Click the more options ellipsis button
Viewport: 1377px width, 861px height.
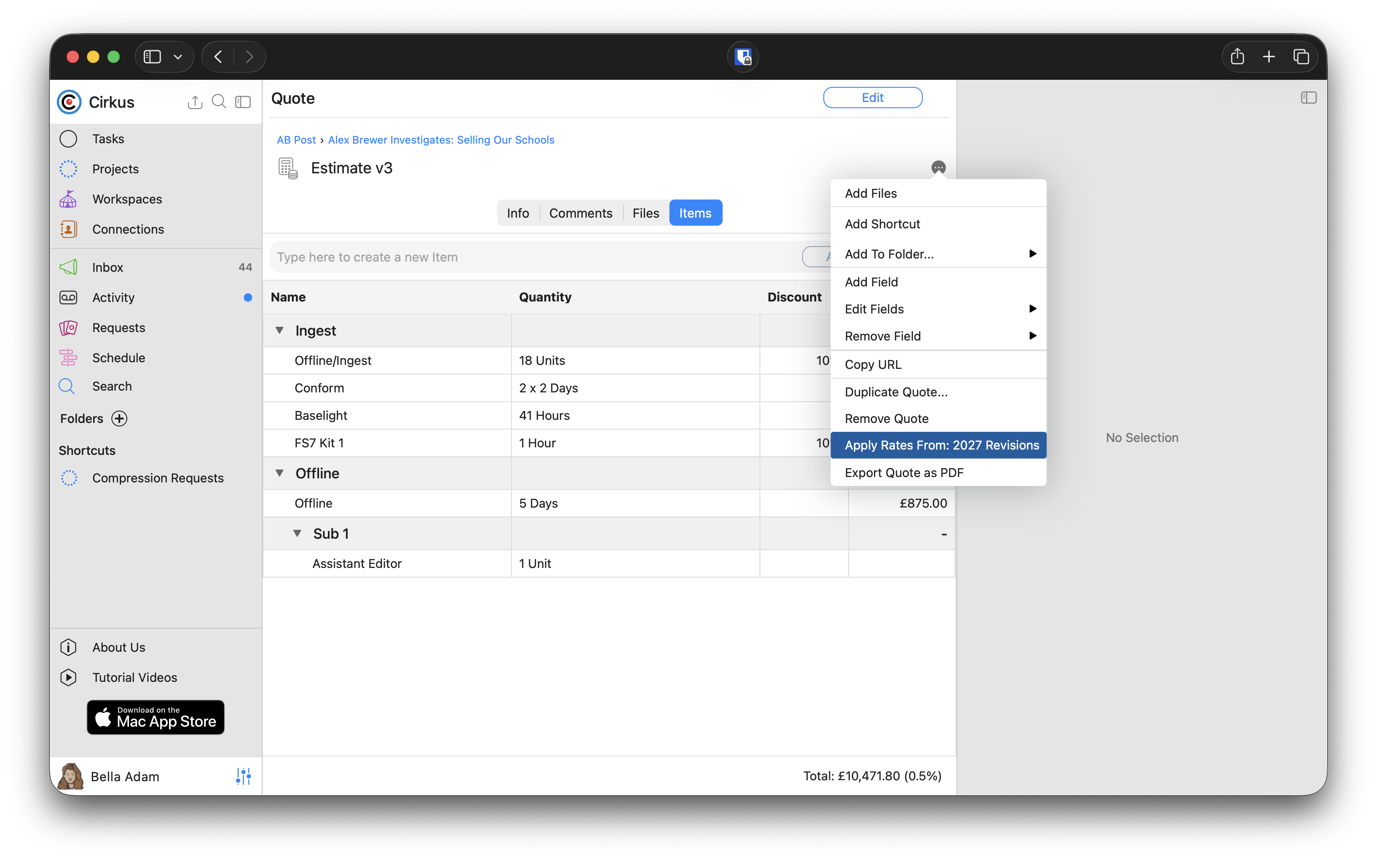coord(938,168)
